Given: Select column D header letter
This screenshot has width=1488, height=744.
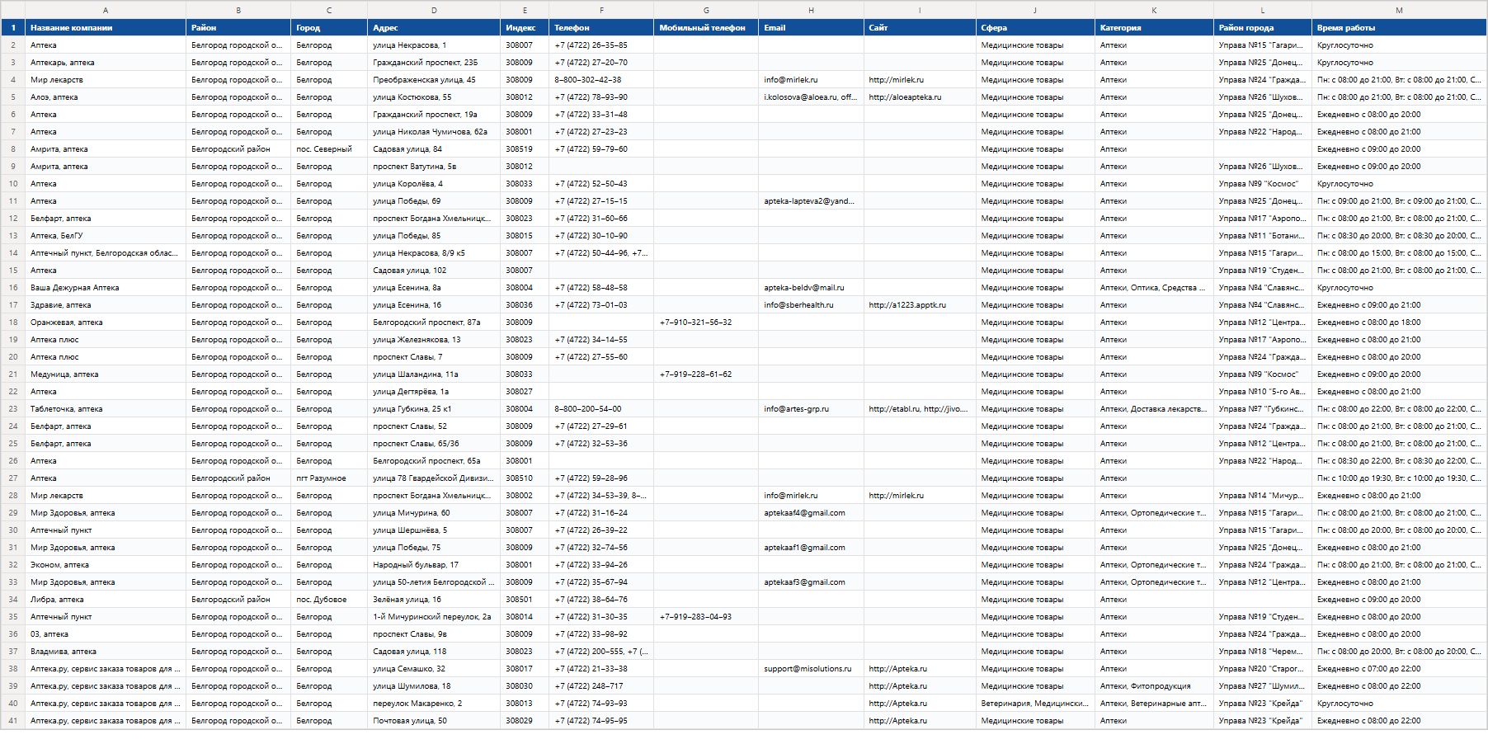Looking at the screenshot, I should [x=434, y=10].
